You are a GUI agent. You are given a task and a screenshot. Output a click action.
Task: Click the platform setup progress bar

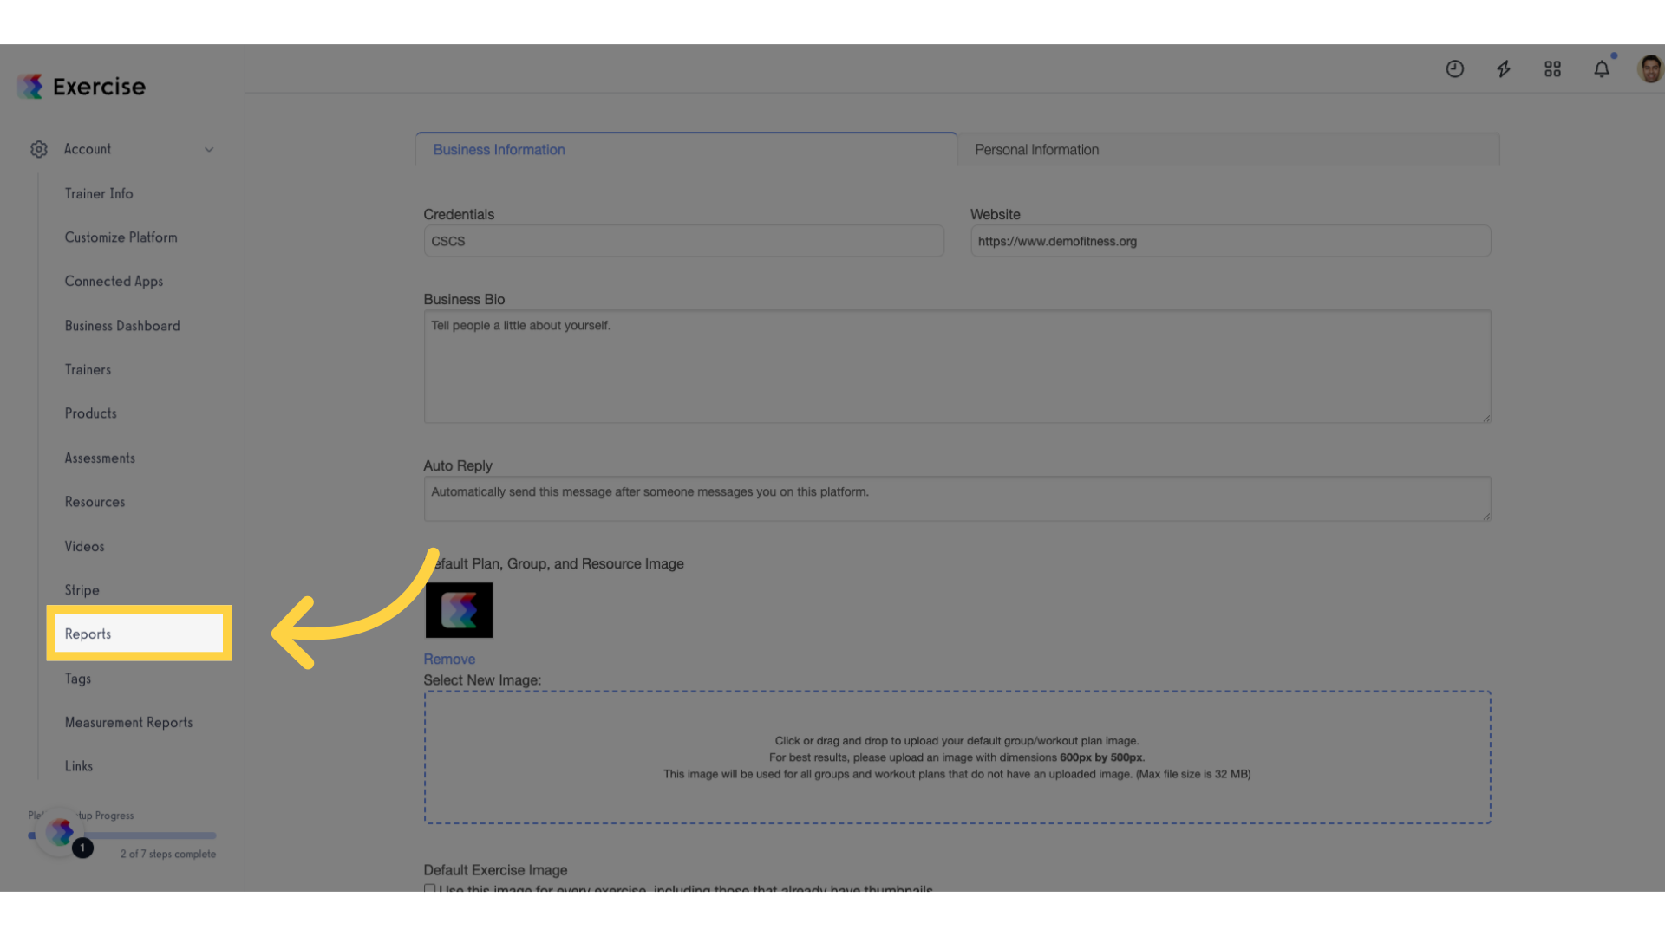(122, 835)
